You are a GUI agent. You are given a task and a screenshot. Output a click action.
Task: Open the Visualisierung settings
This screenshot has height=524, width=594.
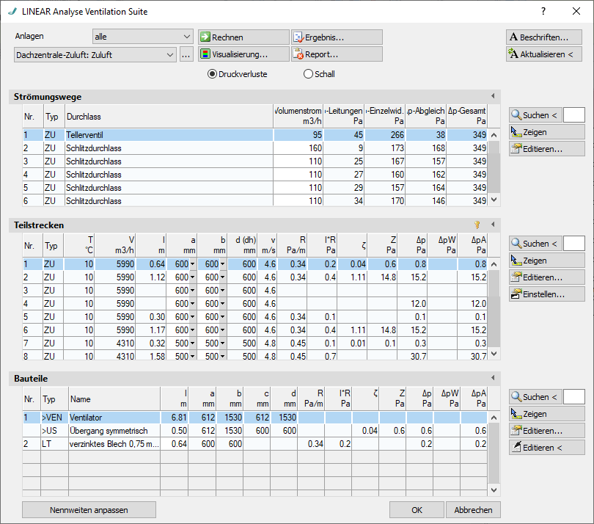click(243, 54)
